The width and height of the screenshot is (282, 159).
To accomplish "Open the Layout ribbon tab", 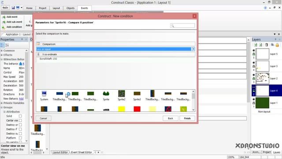I will pyautogui.click(x=56, y=8).
